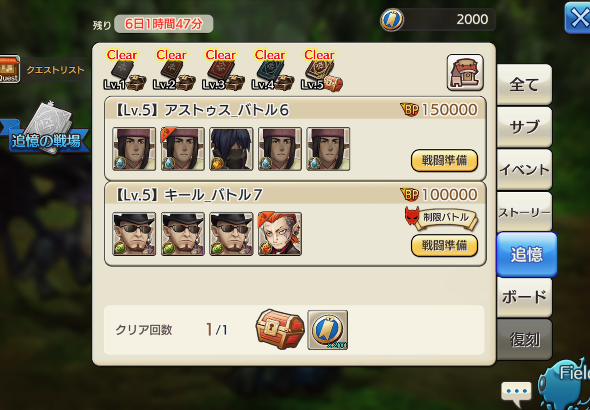Tap the ×200 ticket reward icon
This screenshot has width=590, height=410.
[x=328, y=330]
